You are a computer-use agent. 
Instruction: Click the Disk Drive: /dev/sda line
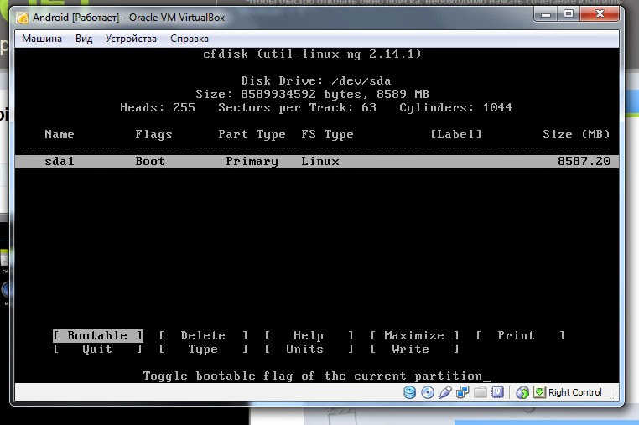click(x=316, y=80)
